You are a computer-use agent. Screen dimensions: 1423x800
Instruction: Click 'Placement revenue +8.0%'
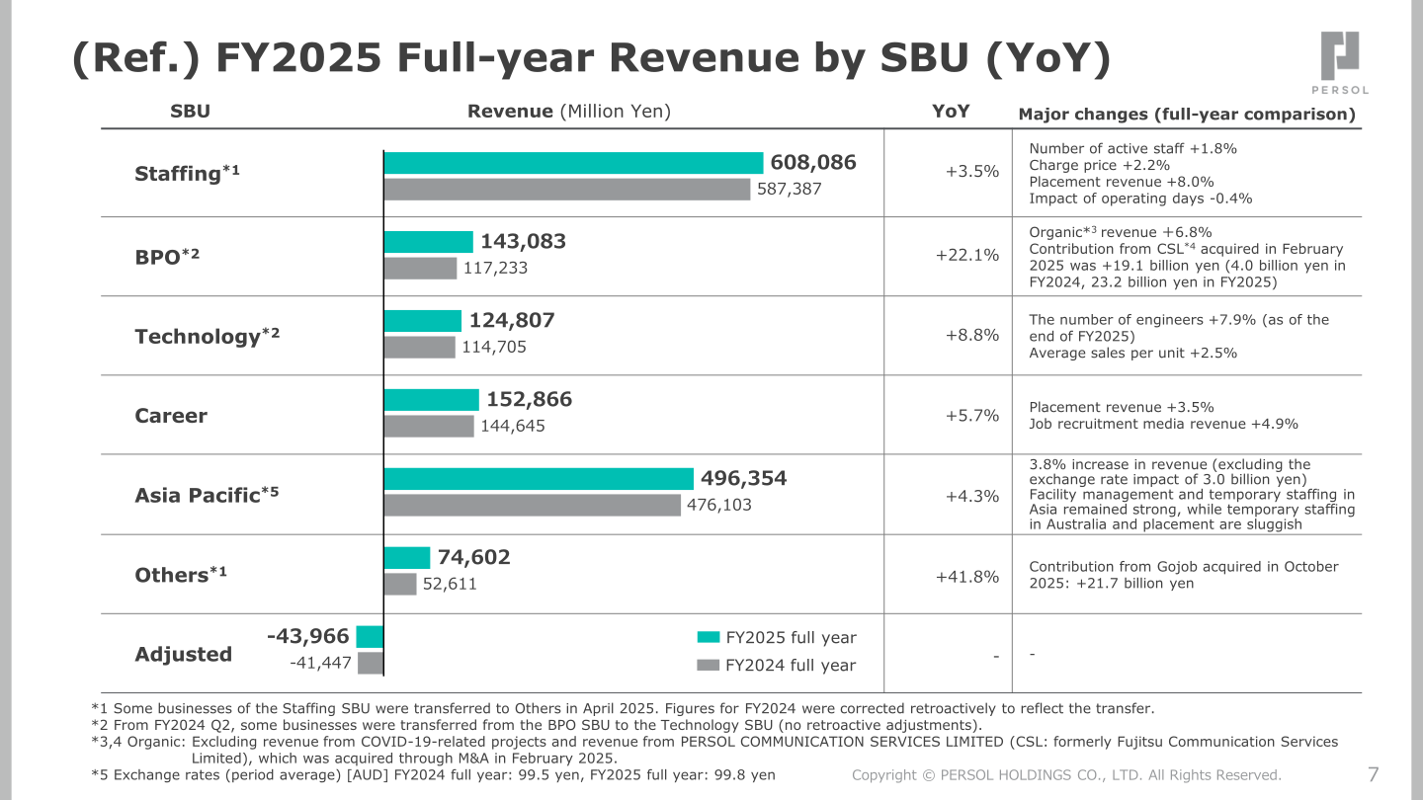1122,182
